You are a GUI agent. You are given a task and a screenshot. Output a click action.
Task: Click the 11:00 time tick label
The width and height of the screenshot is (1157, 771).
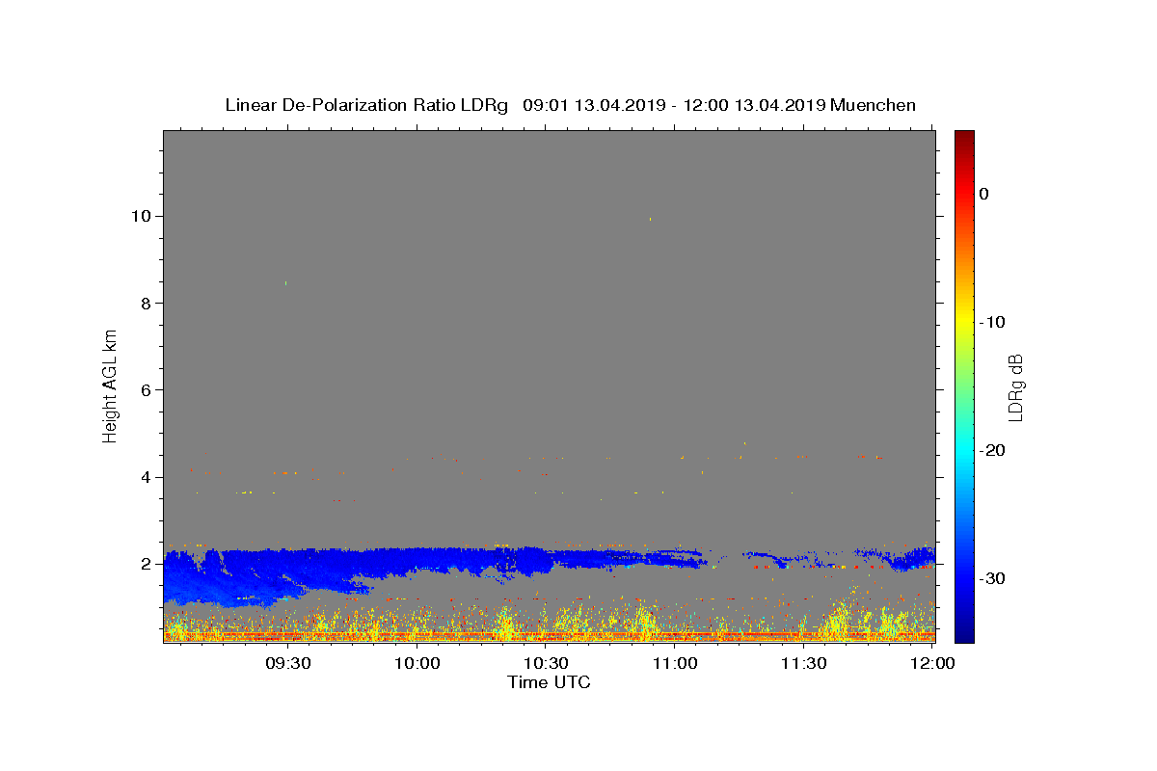click(674, 663)
